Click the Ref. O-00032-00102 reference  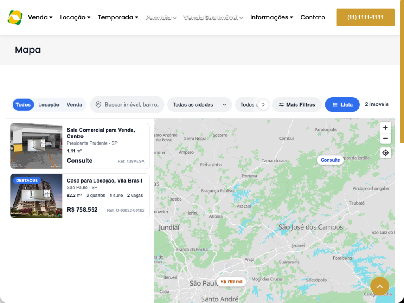pos(126,210)
